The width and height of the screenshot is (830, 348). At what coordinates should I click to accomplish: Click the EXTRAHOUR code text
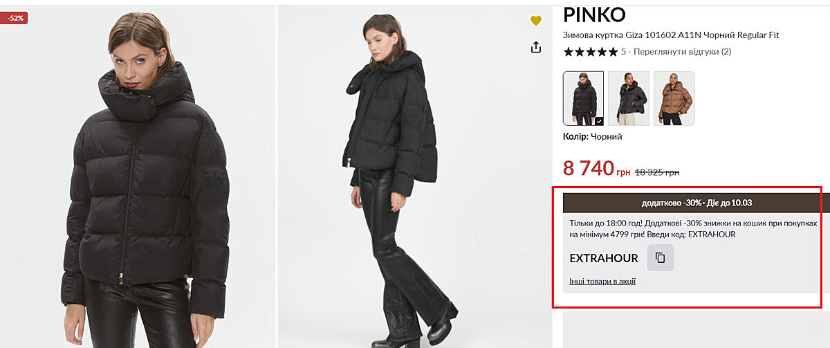pyautogui.click(x=604, y=258)
